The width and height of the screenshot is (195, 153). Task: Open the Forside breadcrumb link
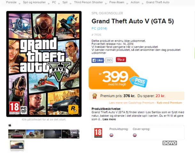coord(11,2)
